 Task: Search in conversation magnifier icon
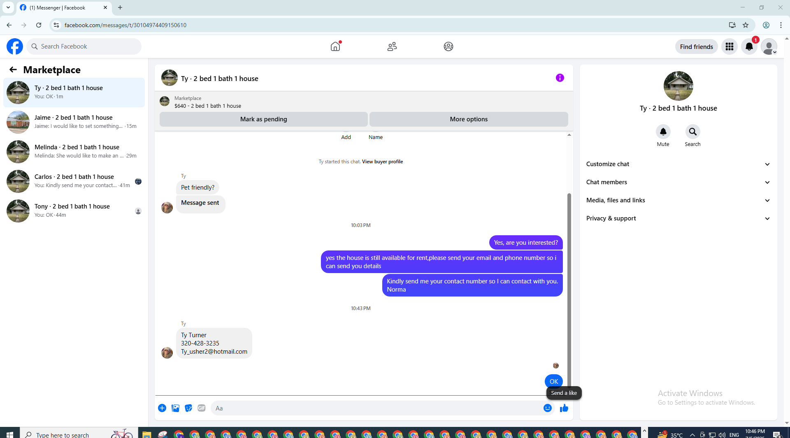point(692,132)
